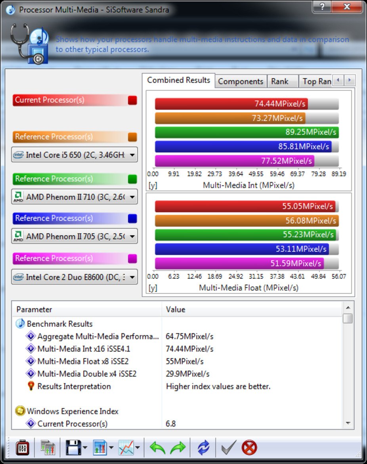Cancel with the red X circle icon

(x=249, y=447)
